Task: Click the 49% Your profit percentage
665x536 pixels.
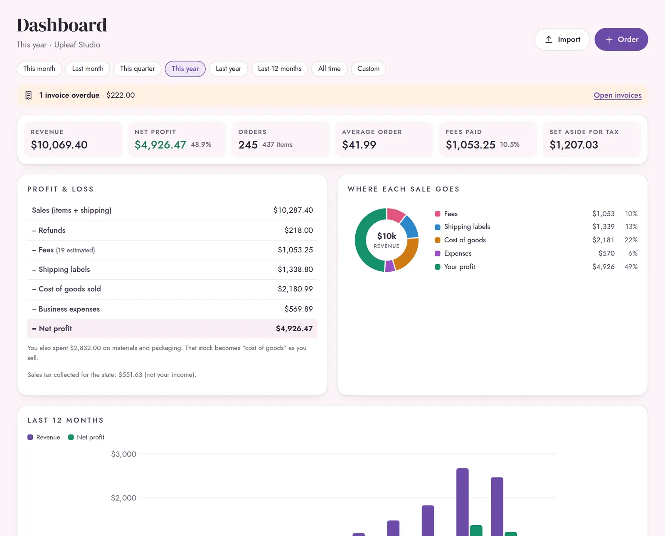Action: pos(631,267)
